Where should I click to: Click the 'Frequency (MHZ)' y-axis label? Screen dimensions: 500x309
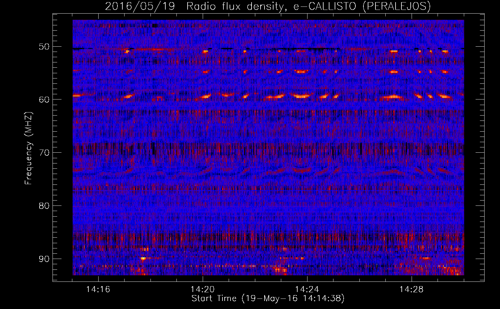click(28, 148)
